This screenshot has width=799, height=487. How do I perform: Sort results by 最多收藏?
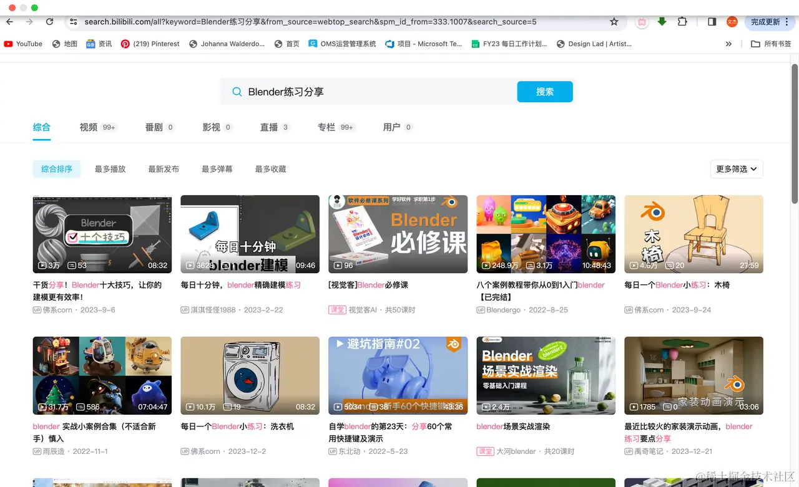271,169
